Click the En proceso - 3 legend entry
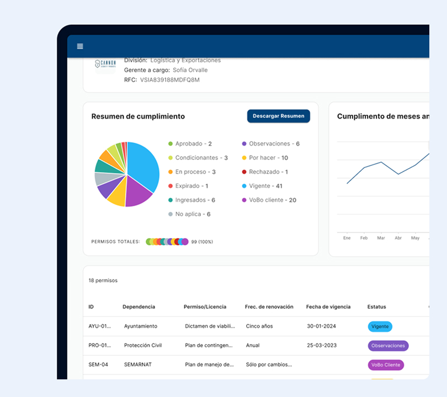This screenshot has height=397, width=447. pyautogui.click(x=192, y=172)
